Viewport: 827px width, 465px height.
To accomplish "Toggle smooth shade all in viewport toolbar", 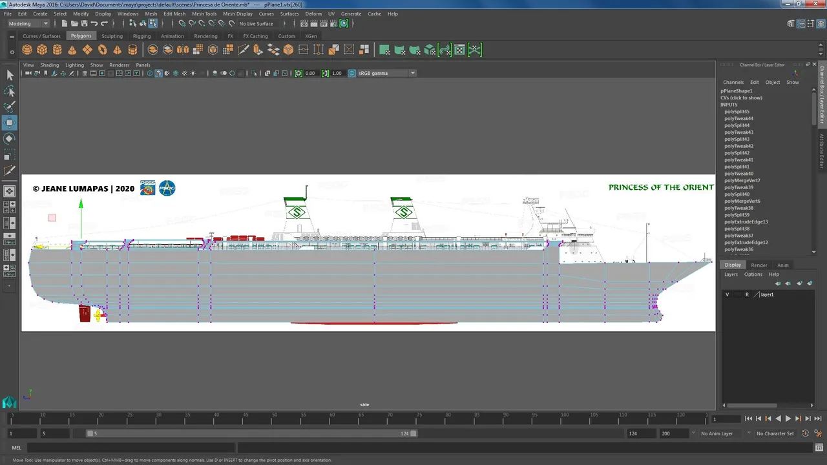I will tap(158, 73).
